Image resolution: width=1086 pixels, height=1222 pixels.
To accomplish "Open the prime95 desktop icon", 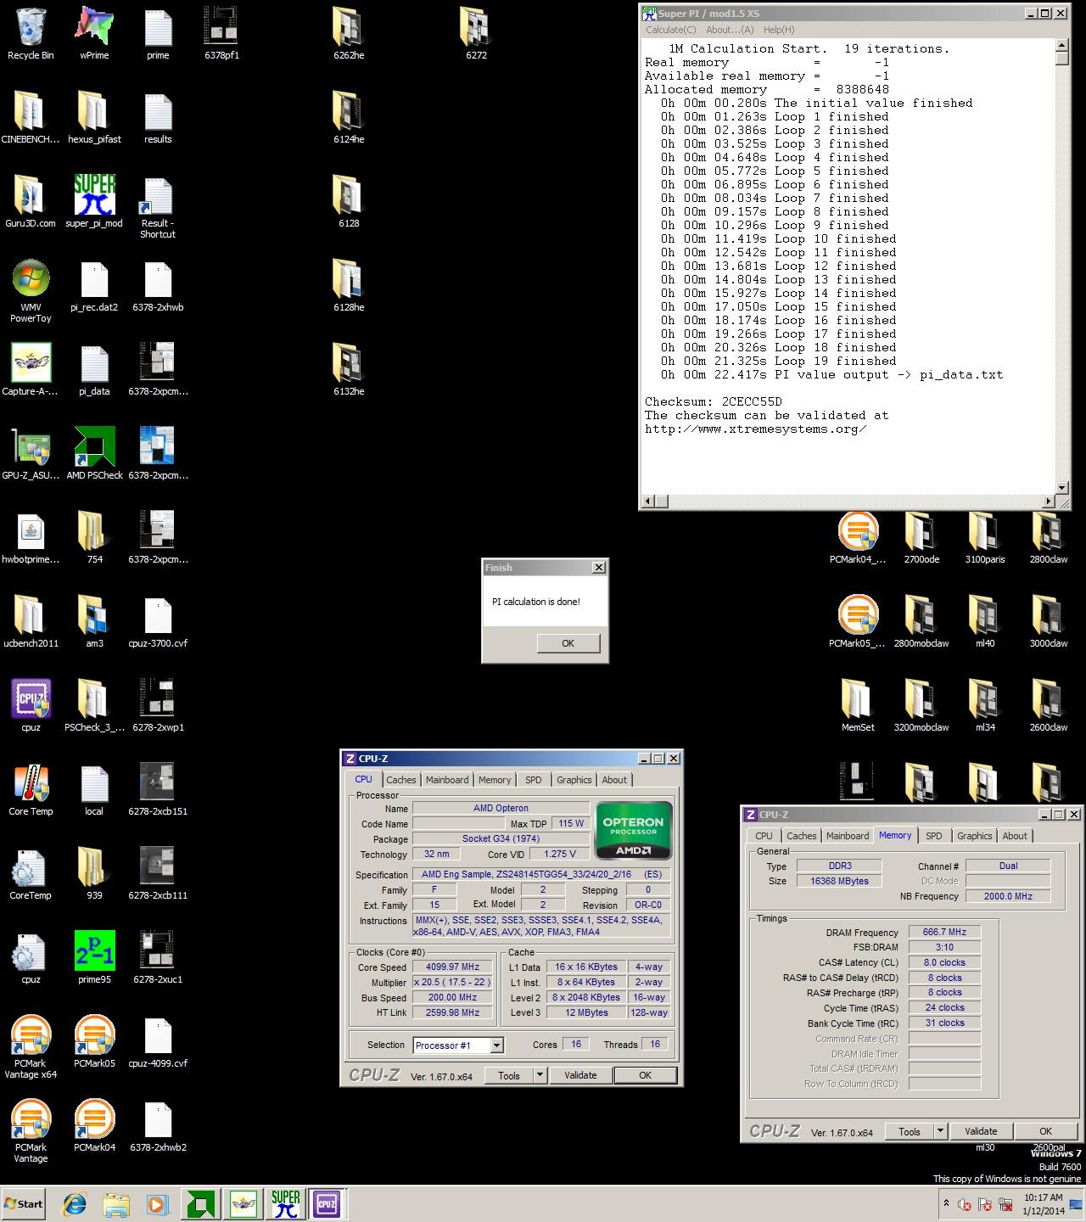I will tap(94, 958).
